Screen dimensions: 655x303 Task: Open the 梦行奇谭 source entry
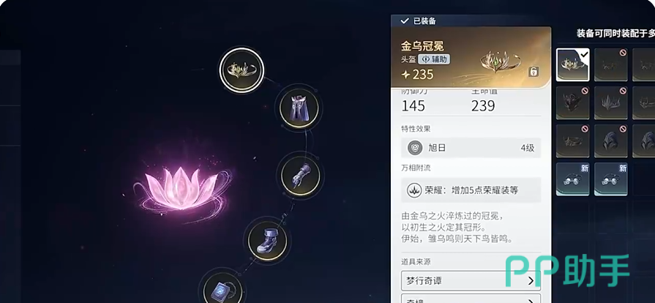point(471,280)
